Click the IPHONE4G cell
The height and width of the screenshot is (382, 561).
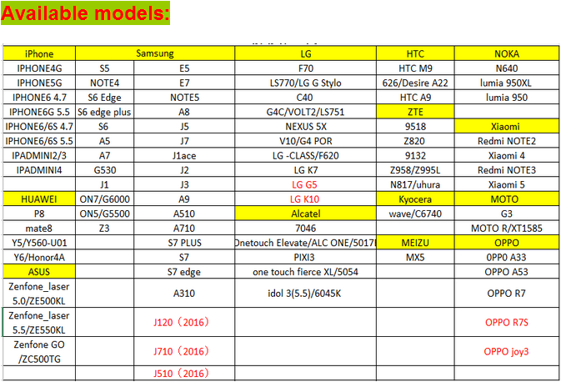pyautogui.click(x=39, y=68)
